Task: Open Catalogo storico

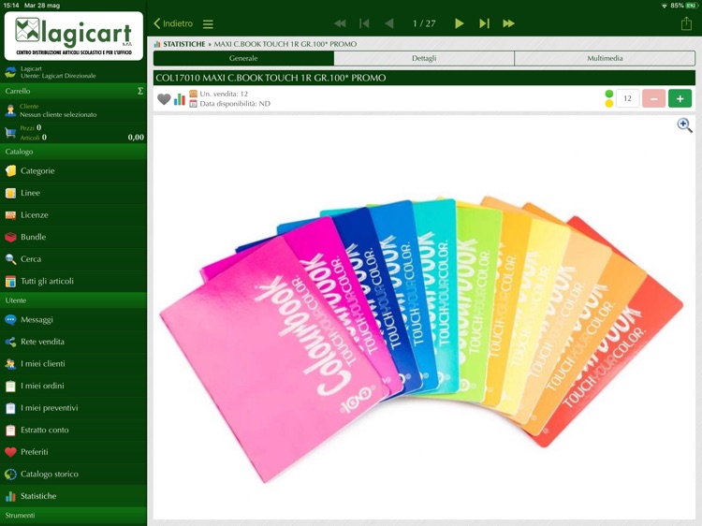Action: [73, 474]
